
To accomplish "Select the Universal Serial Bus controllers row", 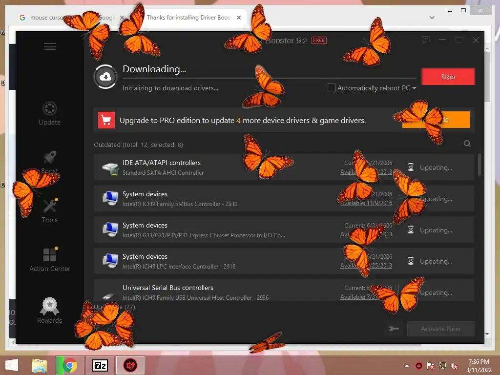I will (284, 290).
